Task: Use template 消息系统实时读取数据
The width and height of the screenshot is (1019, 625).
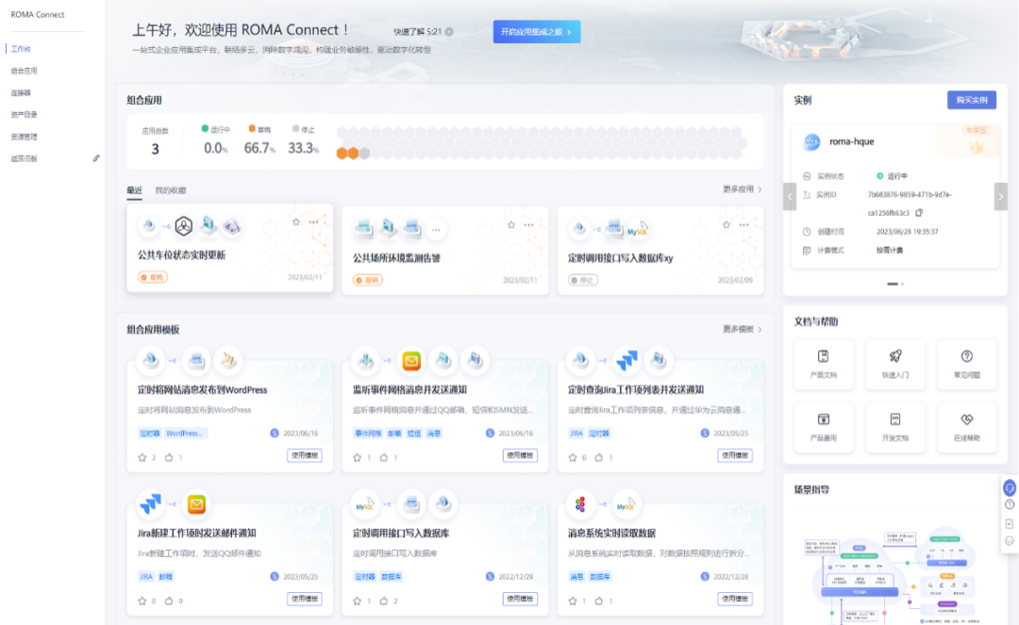Action: (735, 599)
